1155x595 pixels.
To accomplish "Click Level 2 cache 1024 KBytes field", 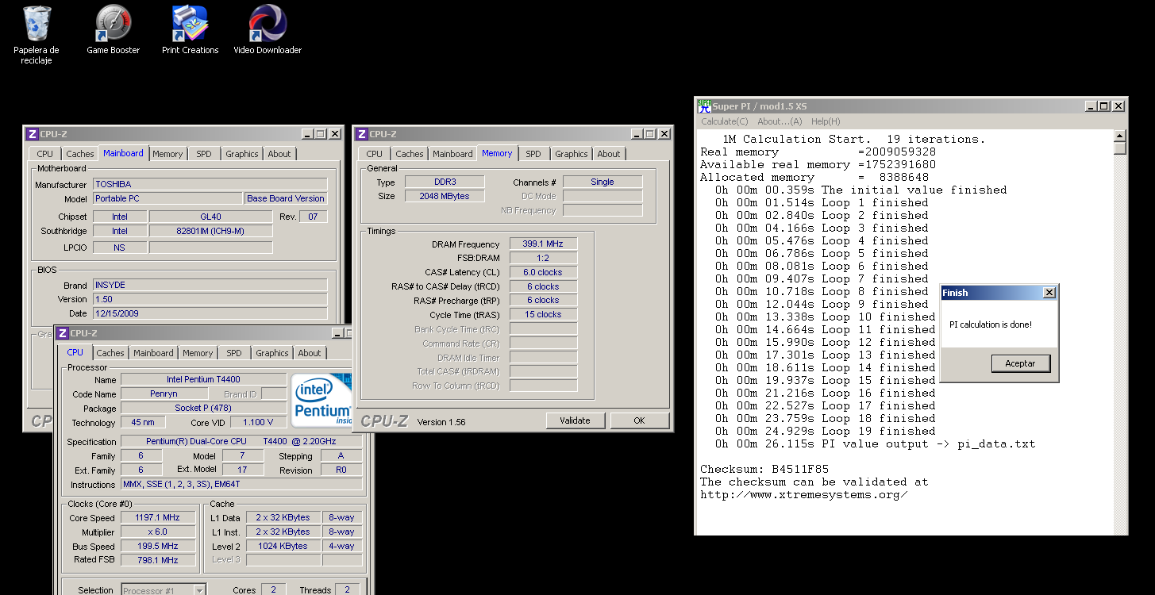I will click(283, 546).
